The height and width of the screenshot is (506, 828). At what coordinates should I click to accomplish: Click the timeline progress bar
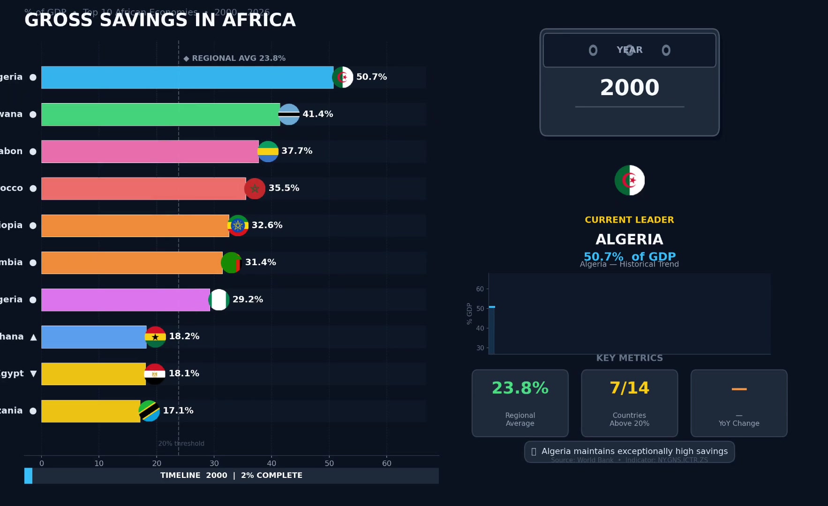coord(232,476)
